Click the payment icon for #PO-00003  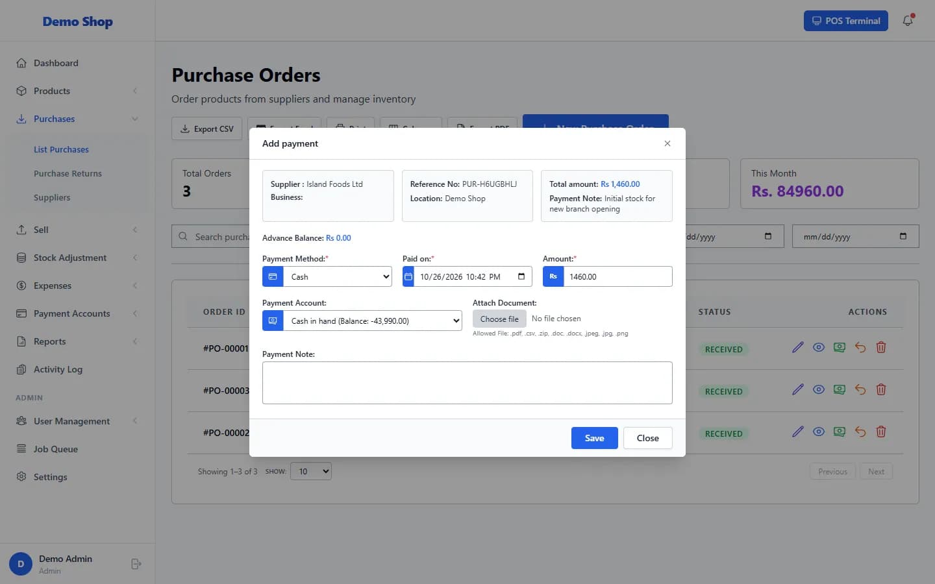[x=840, y=389]
